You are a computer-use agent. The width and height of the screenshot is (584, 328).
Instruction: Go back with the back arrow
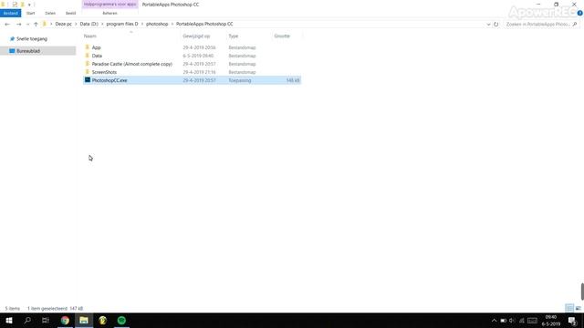click(x=7, y=25)
